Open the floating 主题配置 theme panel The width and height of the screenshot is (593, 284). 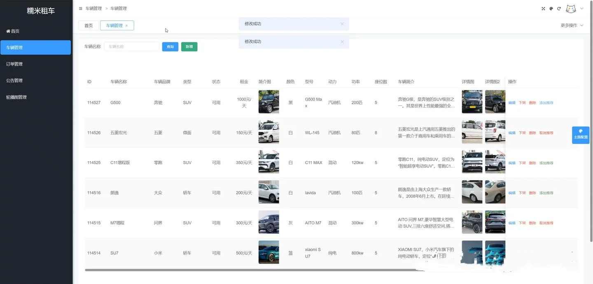point(581,134)
